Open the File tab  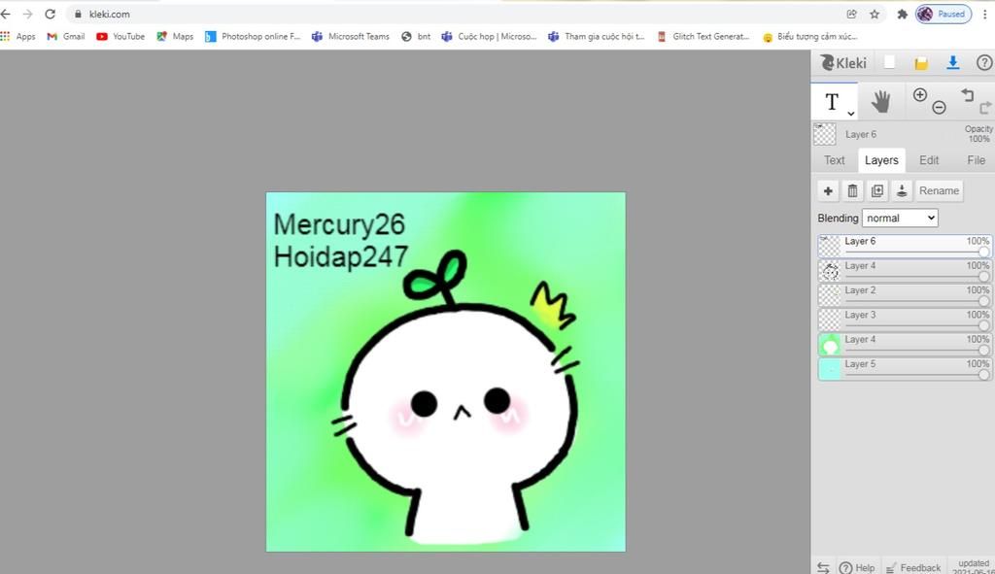click(976, 160)
